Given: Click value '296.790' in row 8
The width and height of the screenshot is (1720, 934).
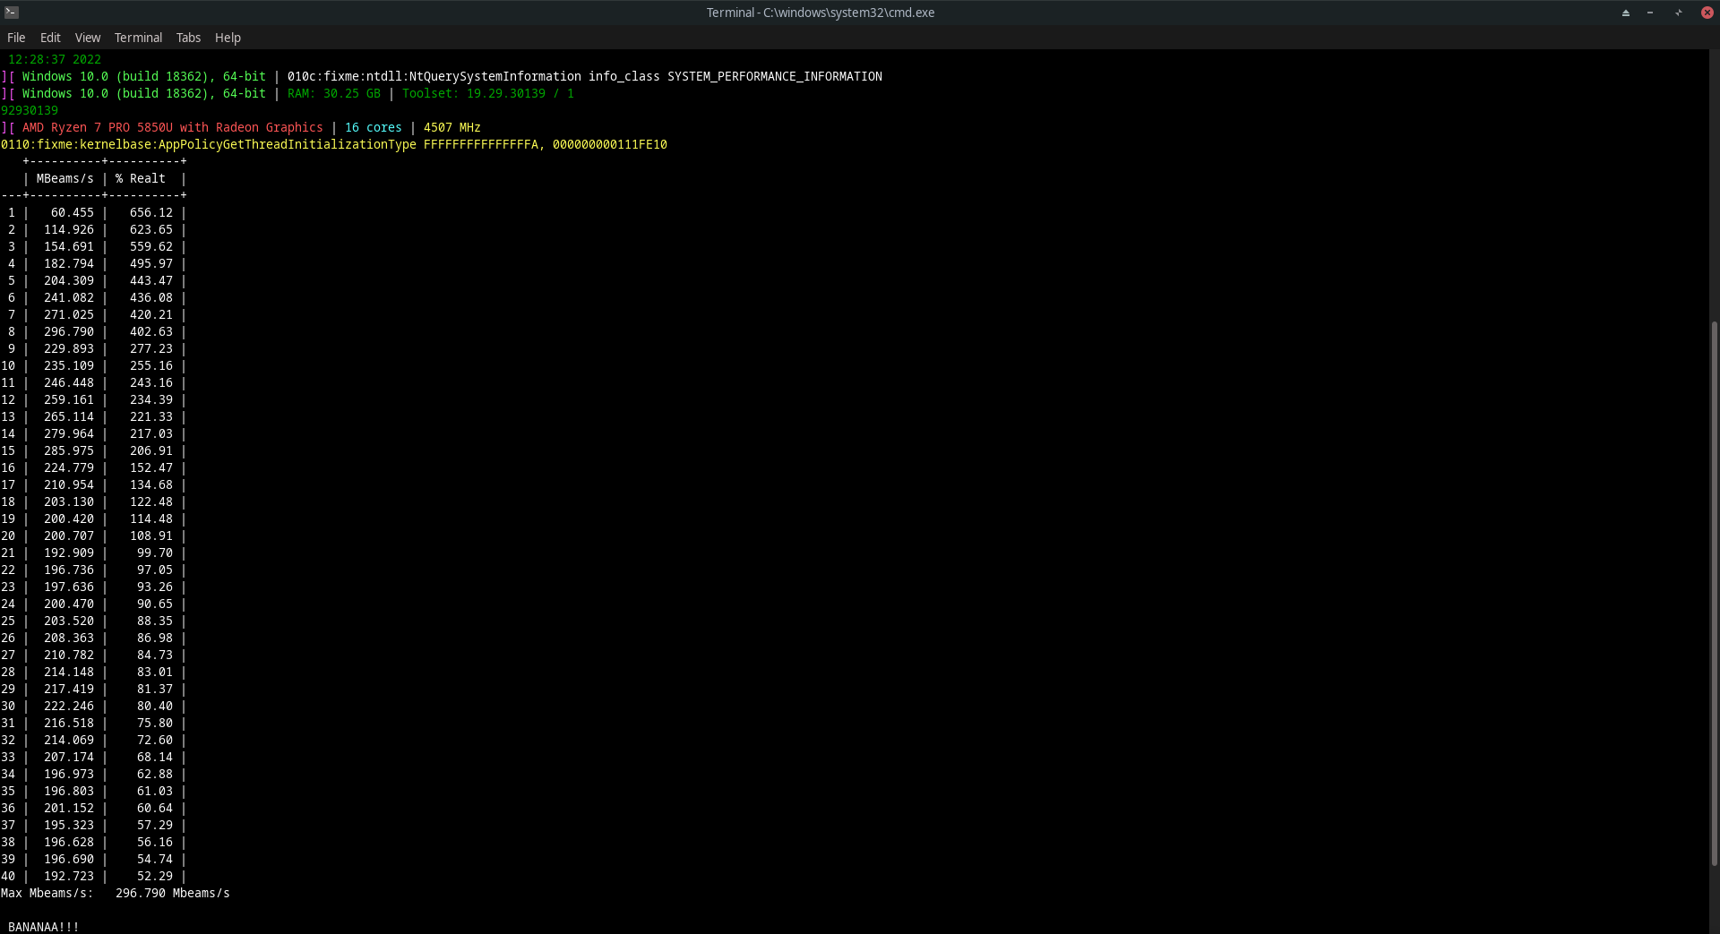Looking at the screenshot, I should point(69,331).
